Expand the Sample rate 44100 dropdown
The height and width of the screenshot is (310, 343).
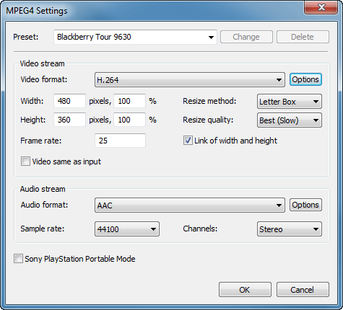127,229
